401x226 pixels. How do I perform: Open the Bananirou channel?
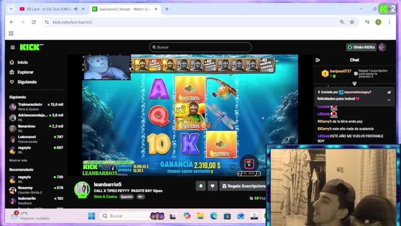[x=36, y=128]
